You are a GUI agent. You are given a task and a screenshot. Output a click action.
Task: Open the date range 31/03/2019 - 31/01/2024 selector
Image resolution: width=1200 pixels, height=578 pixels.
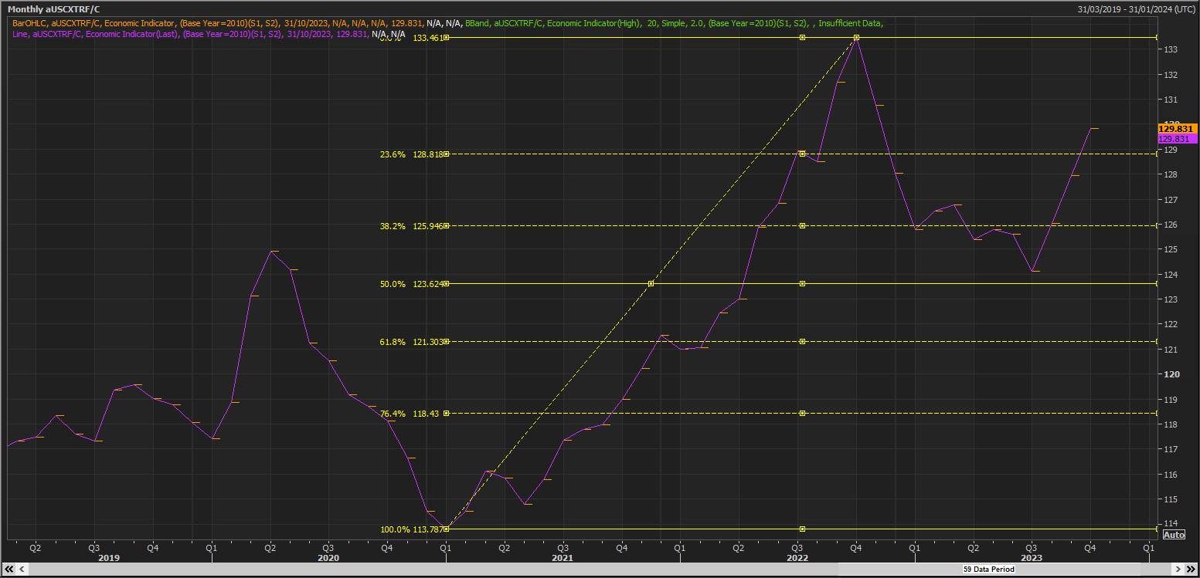[1137, 9]
